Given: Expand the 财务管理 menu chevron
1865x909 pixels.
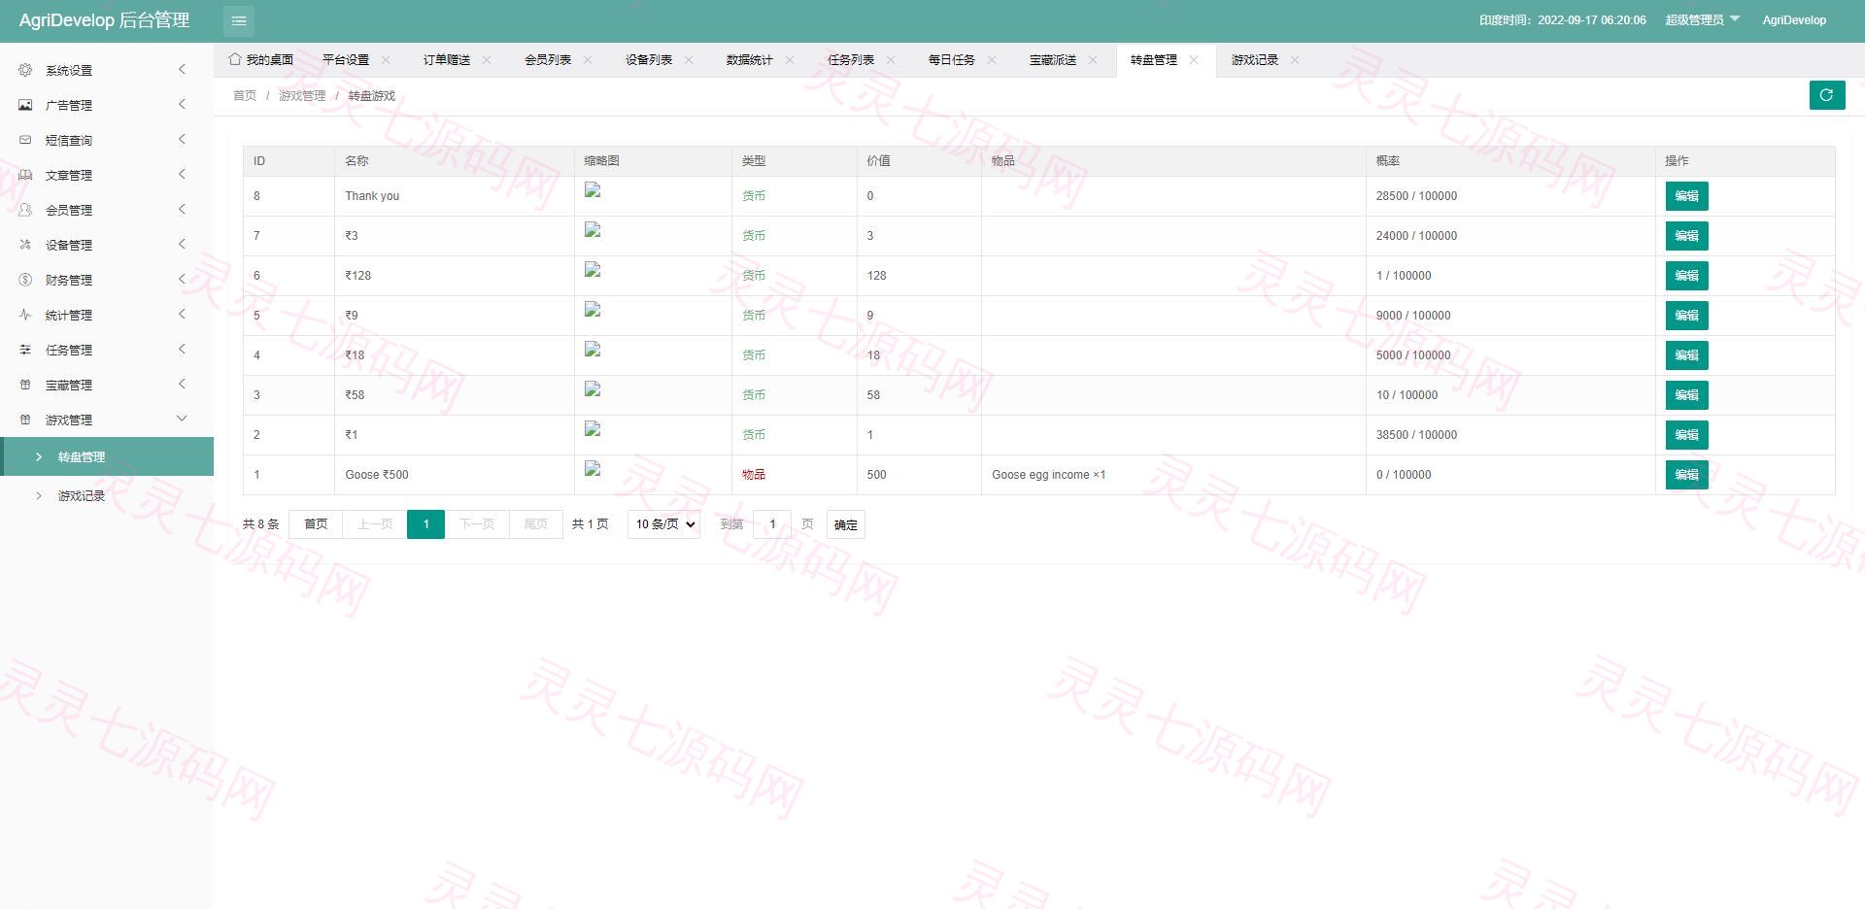Looking at the screenshot, I should pos(182,279).
